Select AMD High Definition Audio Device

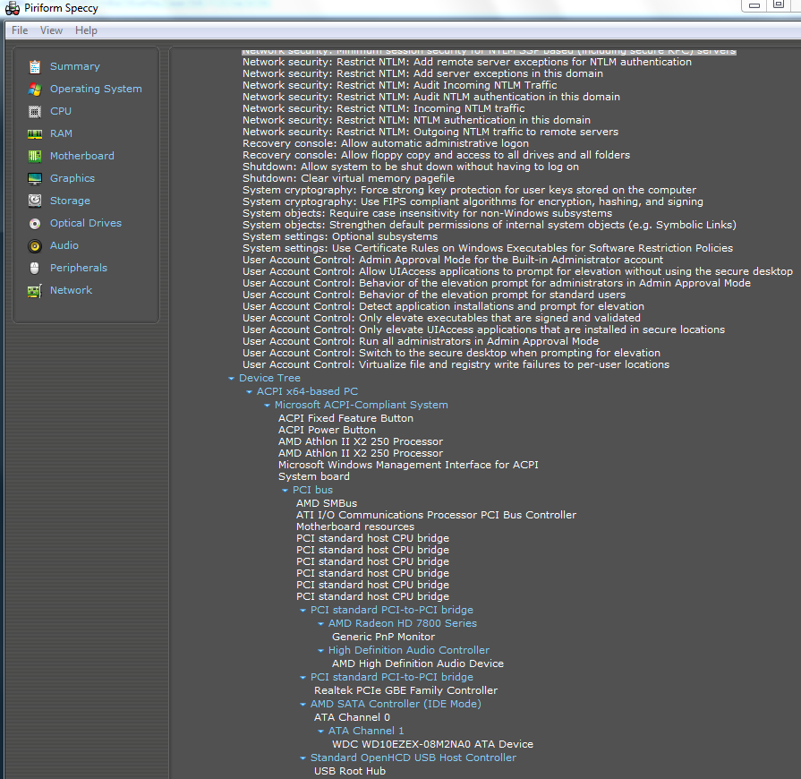point(418,663)
